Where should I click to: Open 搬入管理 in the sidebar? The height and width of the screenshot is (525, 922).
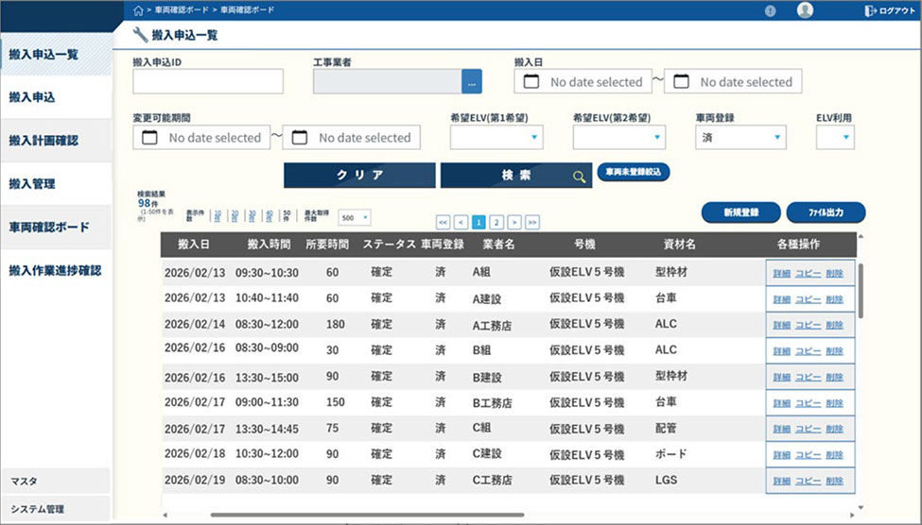(x=56, y=184)
